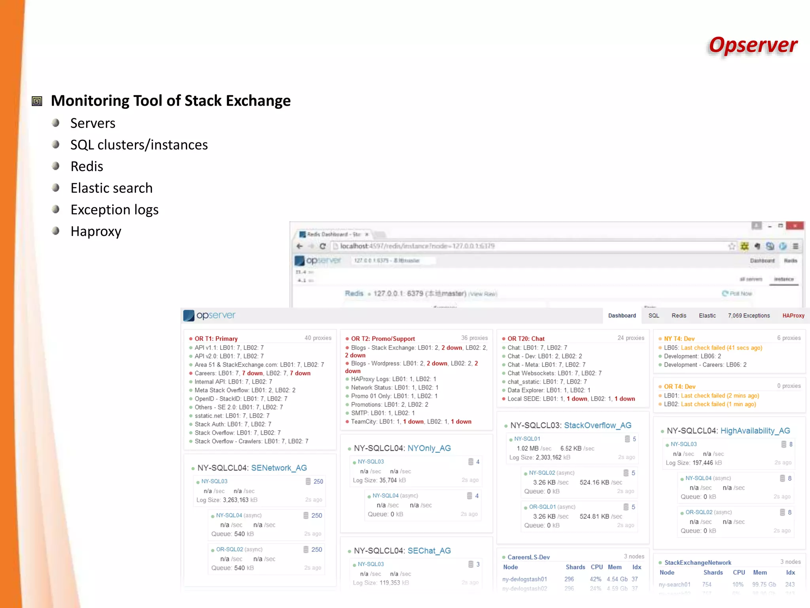Open OR T1: Primary proxy group

click(216, 339)
